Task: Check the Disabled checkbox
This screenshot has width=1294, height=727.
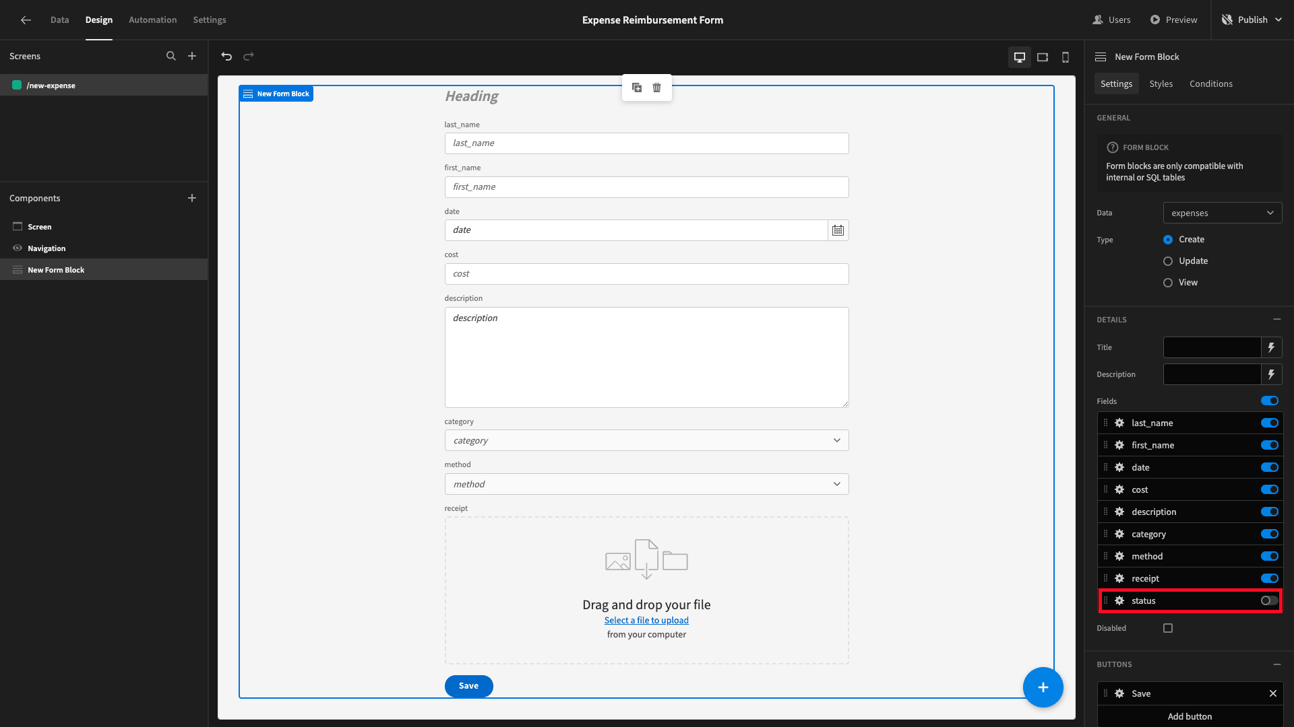Action: tap(1168, 628)
